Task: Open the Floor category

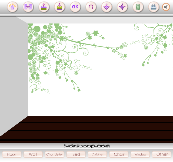Action: click(x=12, y=154)
